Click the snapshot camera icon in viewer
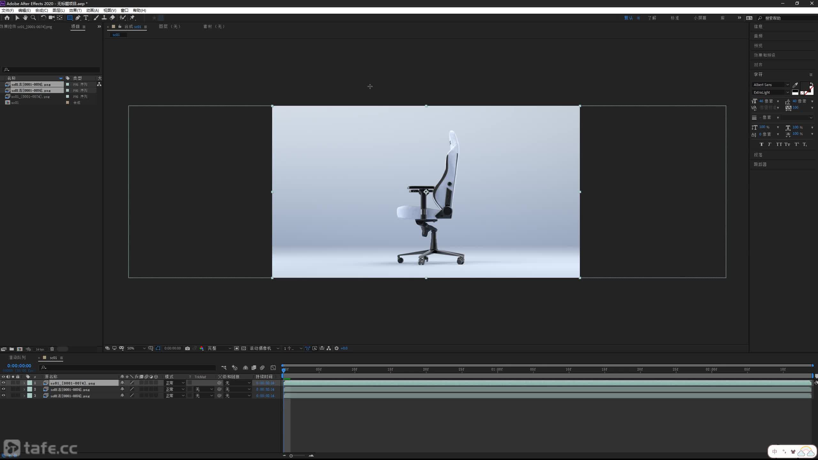Image resolution: width=818 pixels, height=460 pixels. 188,348
